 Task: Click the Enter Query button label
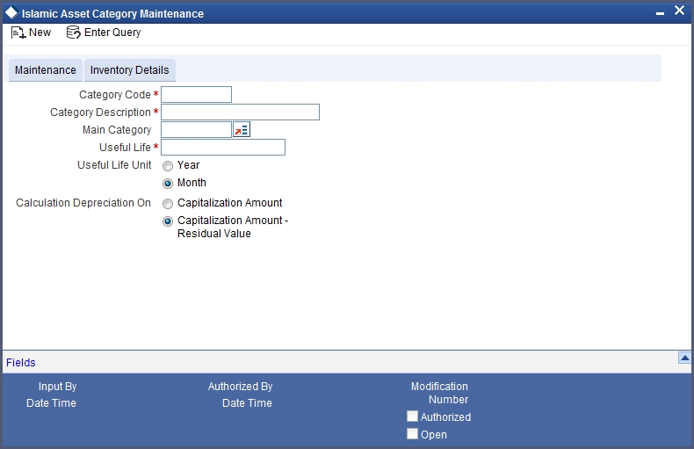tap(112, 33)
